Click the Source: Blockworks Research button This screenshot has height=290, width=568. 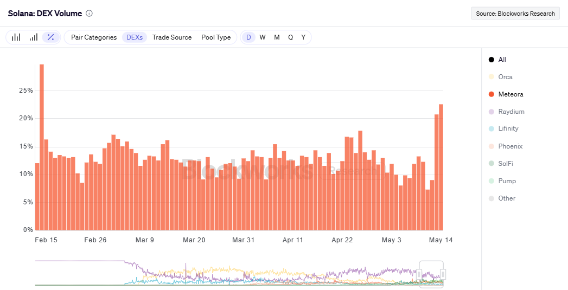pos(515,14)
